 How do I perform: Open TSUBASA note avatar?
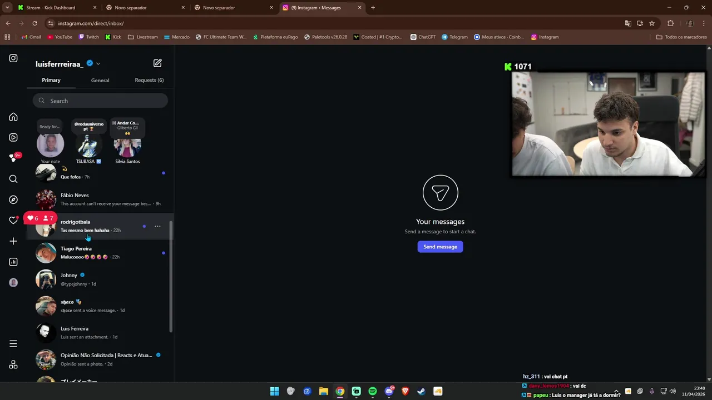(88, 146)
